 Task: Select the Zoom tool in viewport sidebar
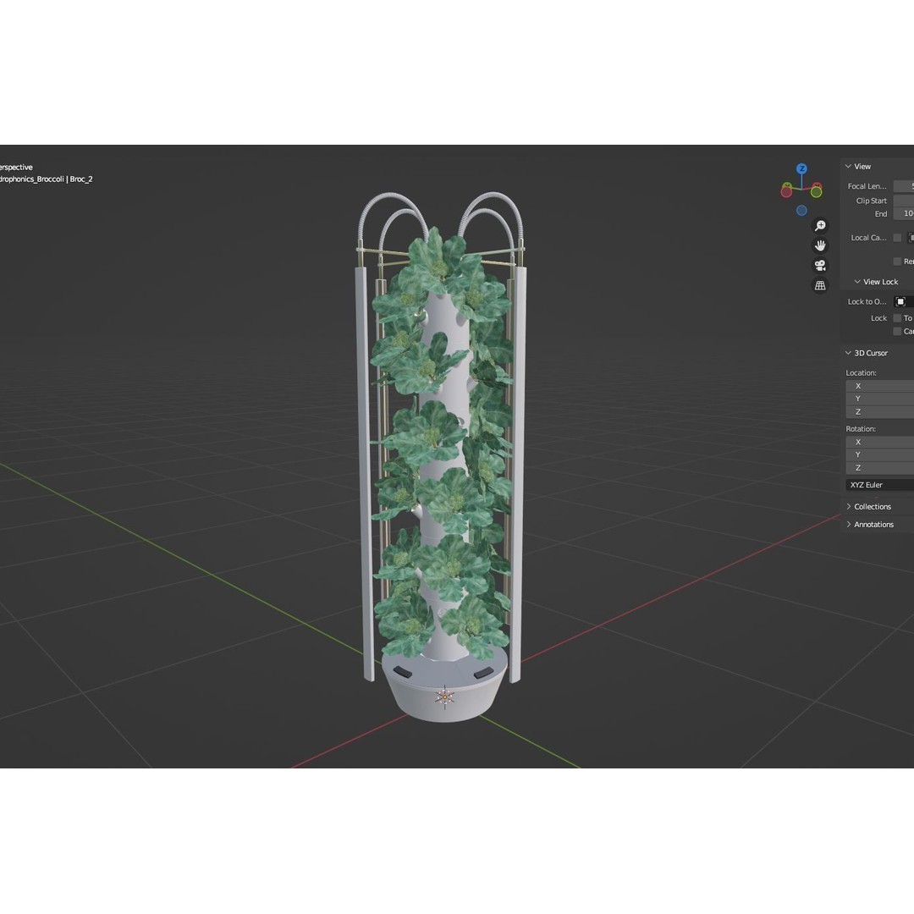click(x=820, y=225)
